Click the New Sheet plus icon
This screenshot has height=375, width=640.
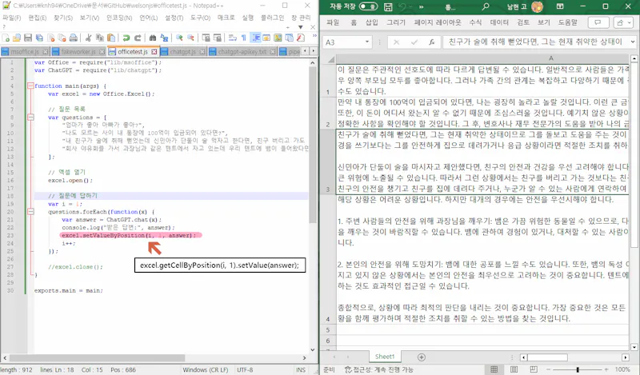click(422, 357)
